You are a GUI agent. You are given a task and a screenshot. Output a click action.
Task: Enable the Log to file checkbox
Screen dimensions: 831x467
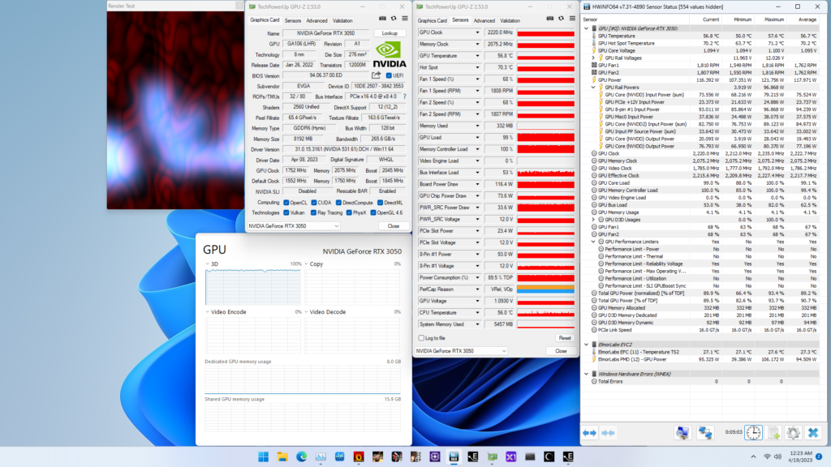point(421,338)
